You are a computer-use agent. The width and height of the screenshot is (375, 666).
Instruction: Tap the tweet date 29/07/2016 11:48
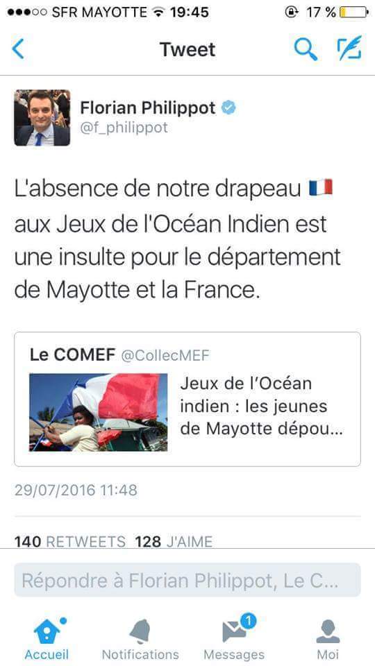pos(76,490)
